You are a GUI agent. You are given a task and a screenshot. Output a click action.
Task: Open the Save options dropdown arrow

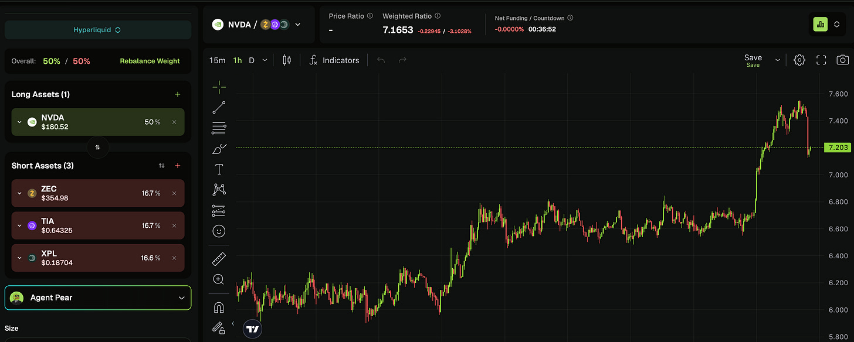tap(778, 60)
